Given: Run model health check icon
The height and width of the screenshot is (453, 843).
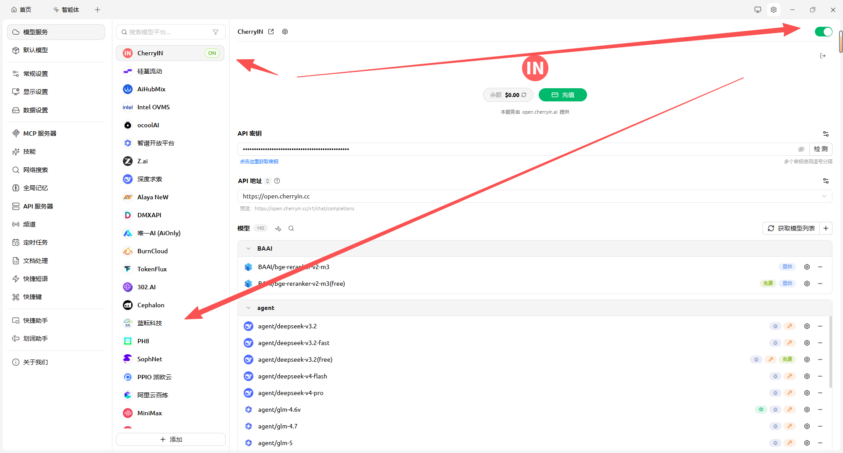Looking at the screenshot, I should click(x=278, y=228).
